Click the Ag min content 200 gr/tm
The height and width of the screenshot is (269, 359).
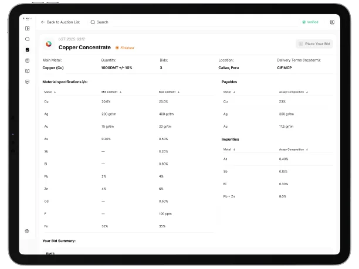109,114
